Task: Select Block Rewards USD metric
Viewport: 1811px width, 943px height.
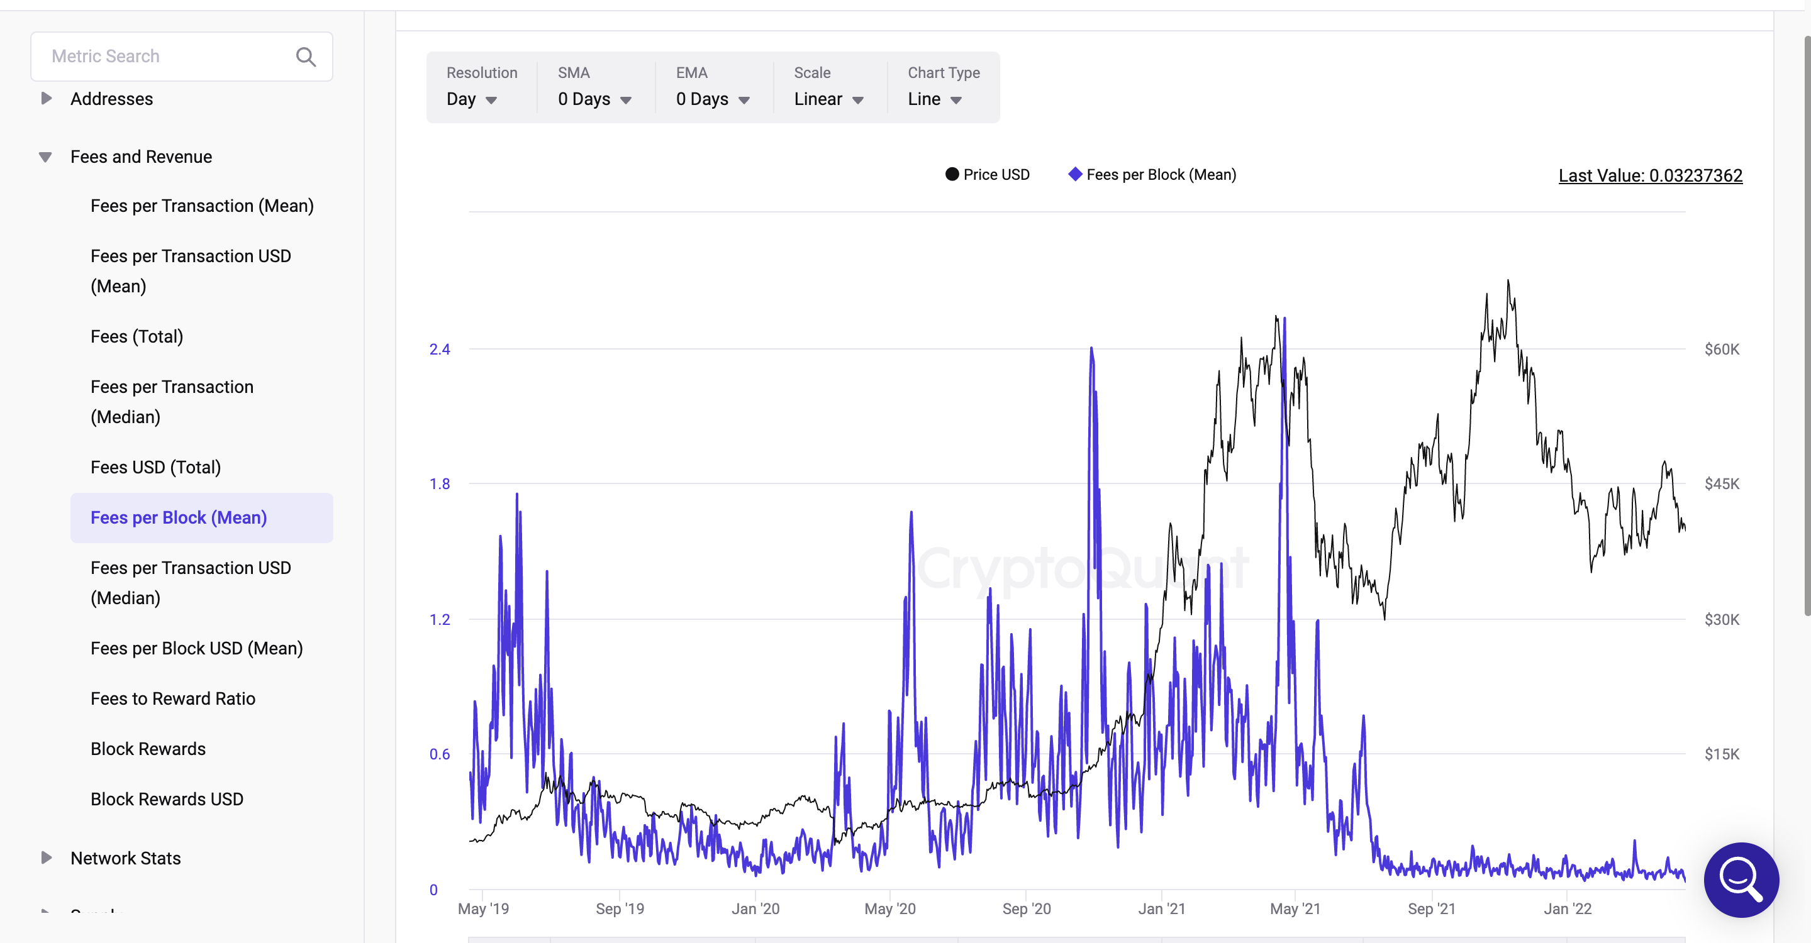Action: (x=167, y=799)
